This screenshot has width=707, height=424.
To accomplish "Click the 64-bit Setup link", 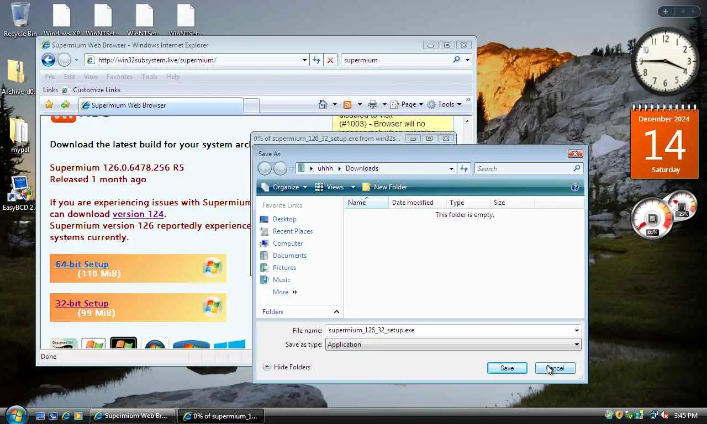I will coord(82,264).
